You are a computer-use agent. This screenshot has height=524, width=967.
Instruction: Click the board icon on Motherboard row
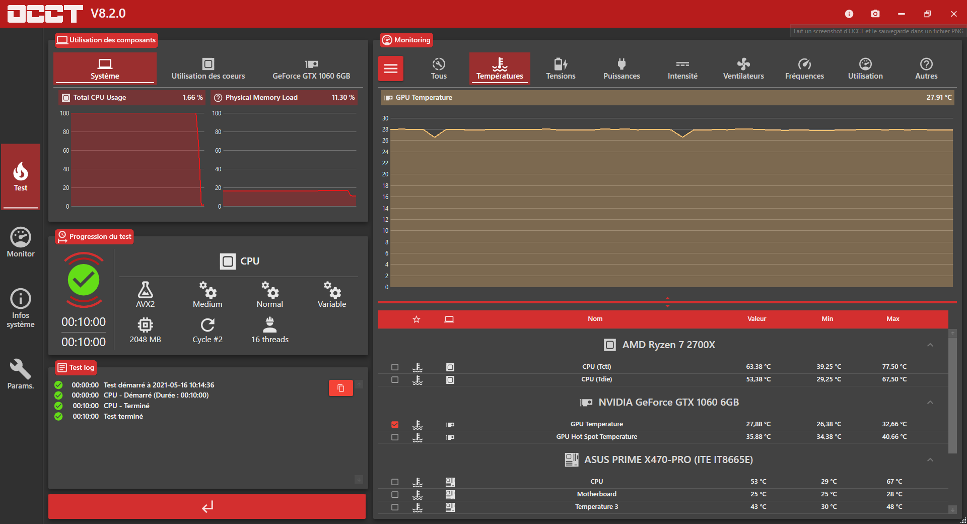[450, 495]
